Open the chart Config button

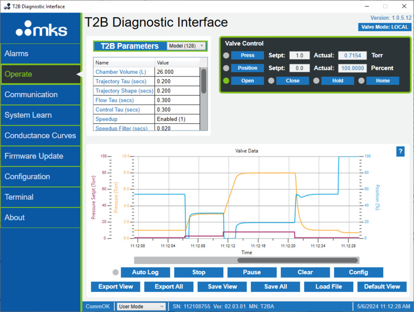[x=358, y=272]
